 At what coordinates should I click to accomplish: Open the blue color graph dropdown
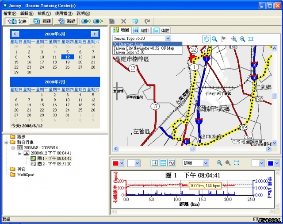[273, 163]
